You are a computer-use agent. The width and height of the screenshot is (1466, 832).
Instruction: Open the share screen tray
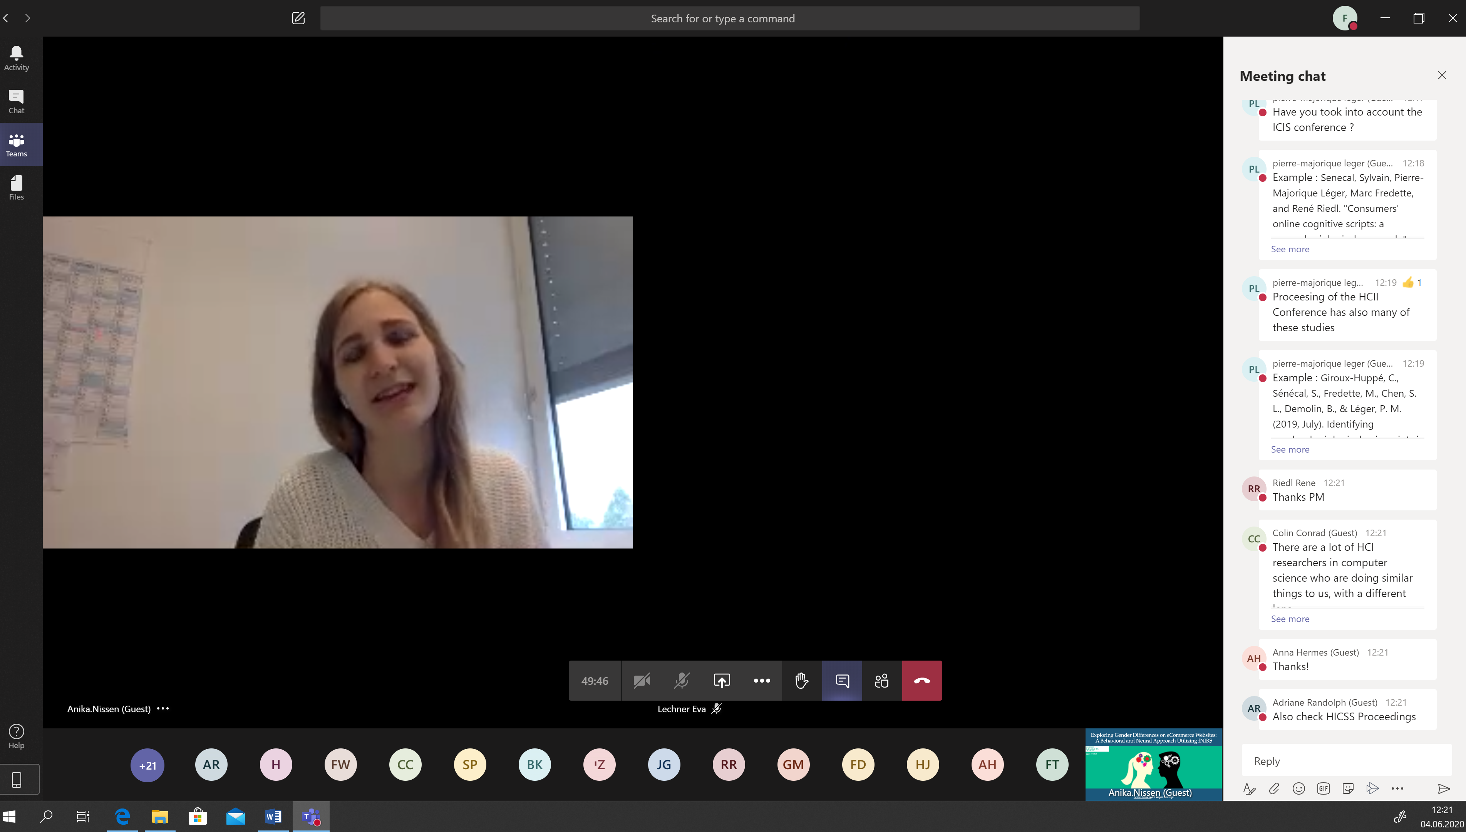pyautogui.click(x=722, y=681)
